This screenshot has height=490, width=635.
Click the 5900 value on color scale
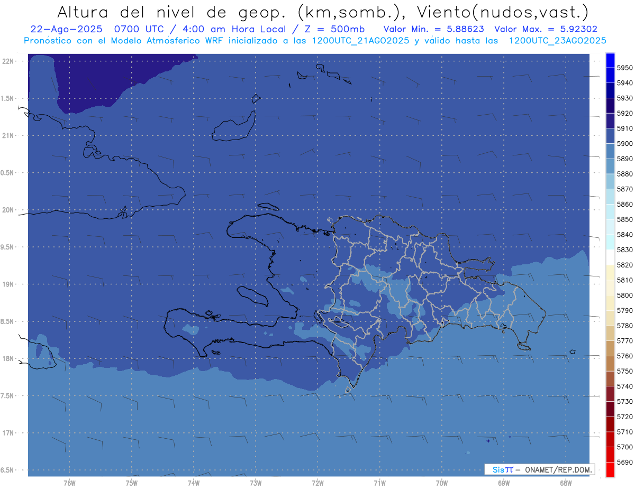[624, 143]
